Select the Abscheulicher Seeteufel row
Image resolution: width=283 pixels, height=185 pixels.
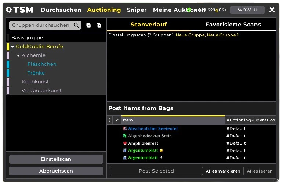coord(191,128)
